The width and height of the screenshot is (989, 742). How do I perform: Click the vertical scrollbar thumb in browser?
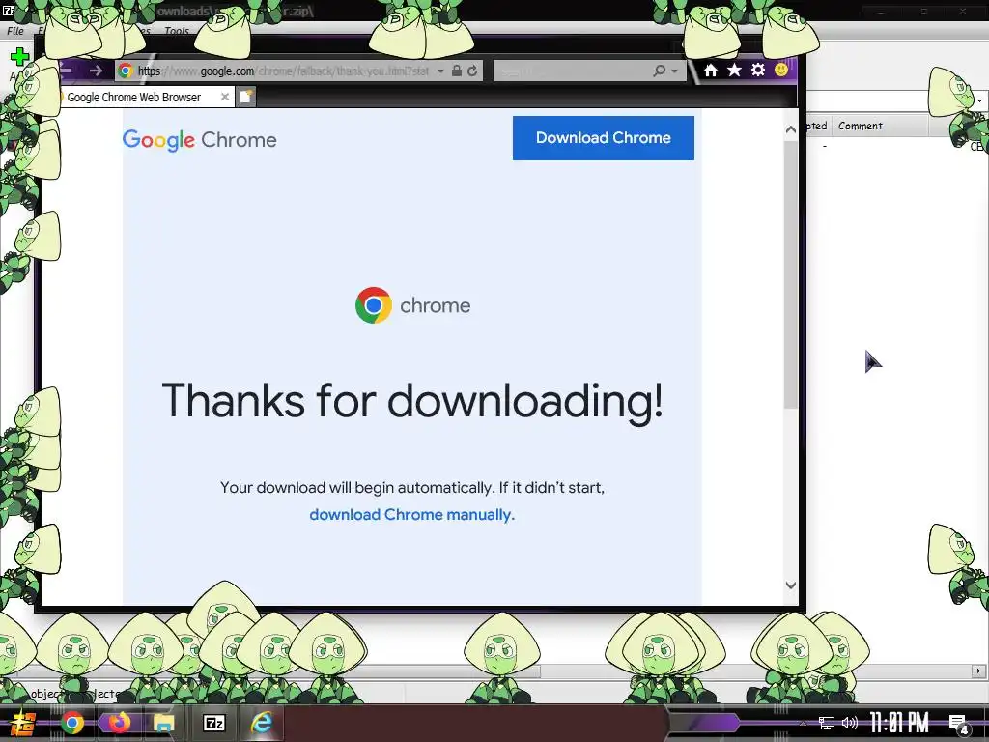(790, 274)
